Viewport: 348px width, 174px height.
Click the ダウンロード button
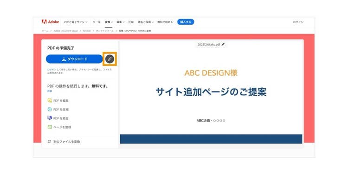click(74, 59)
